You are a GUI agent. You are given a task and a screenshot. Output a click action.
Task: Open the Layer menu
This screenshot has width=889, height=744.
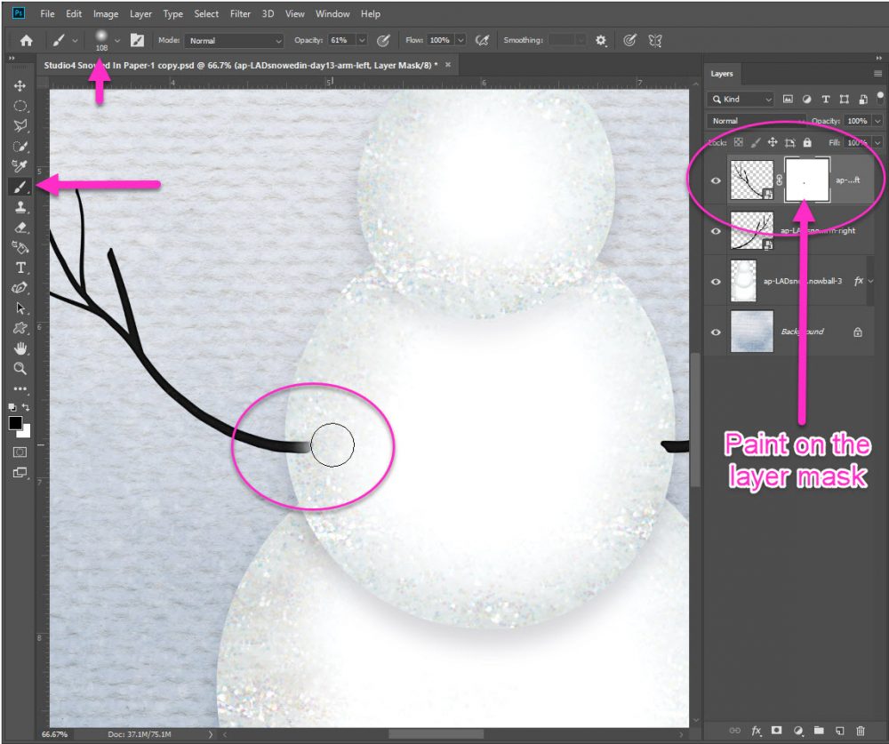click(x=140, y=14)
